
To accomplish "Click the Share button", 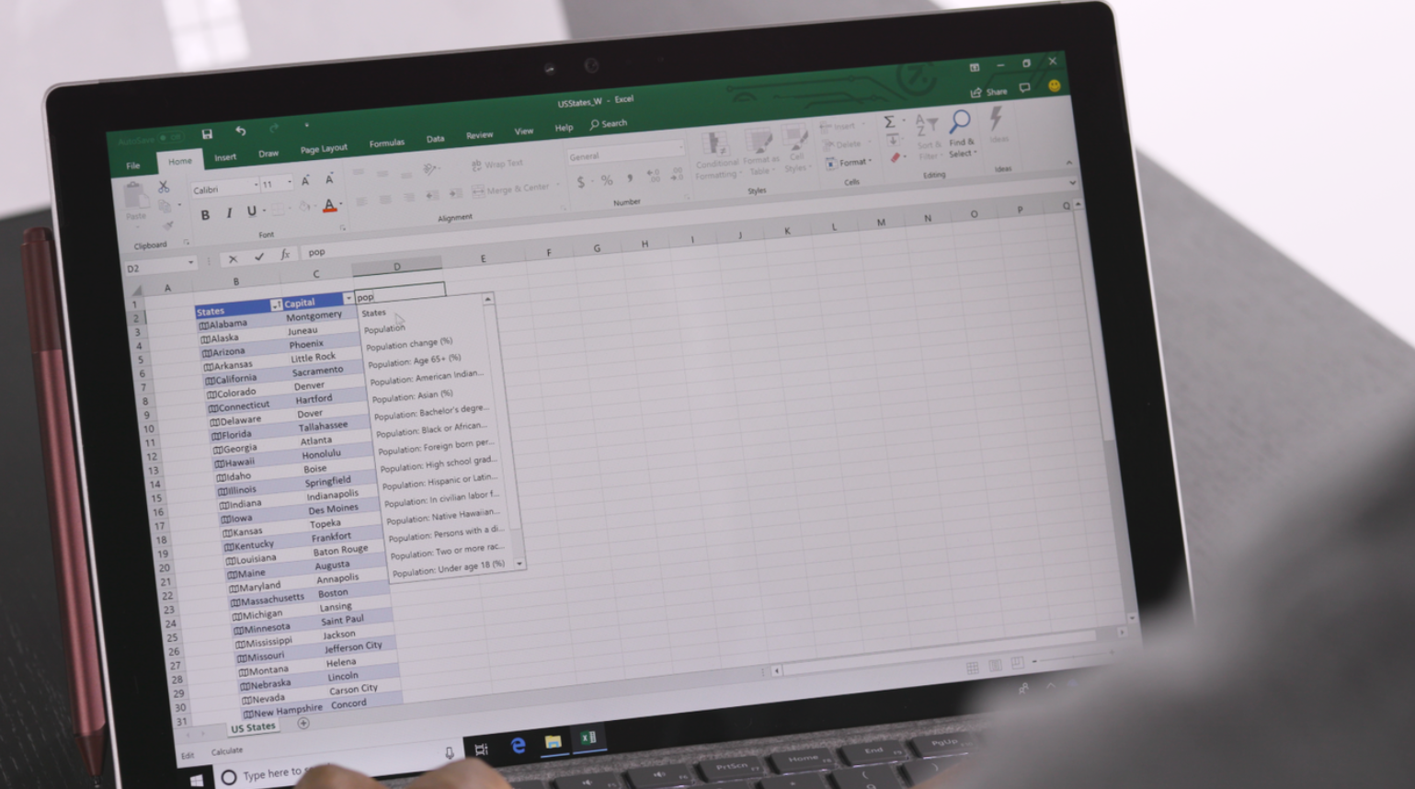I will pos(989,92).
